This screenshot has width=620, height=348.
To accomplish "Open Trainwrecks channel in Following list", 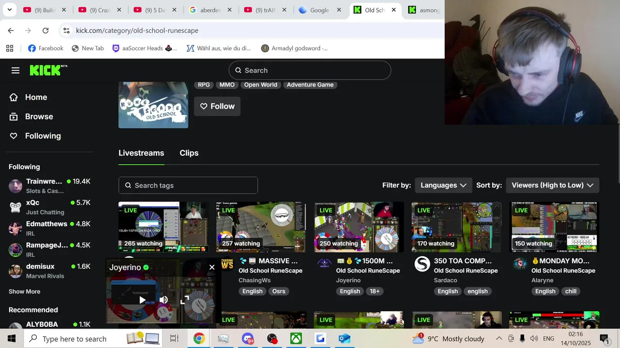I will click(49, 186).
